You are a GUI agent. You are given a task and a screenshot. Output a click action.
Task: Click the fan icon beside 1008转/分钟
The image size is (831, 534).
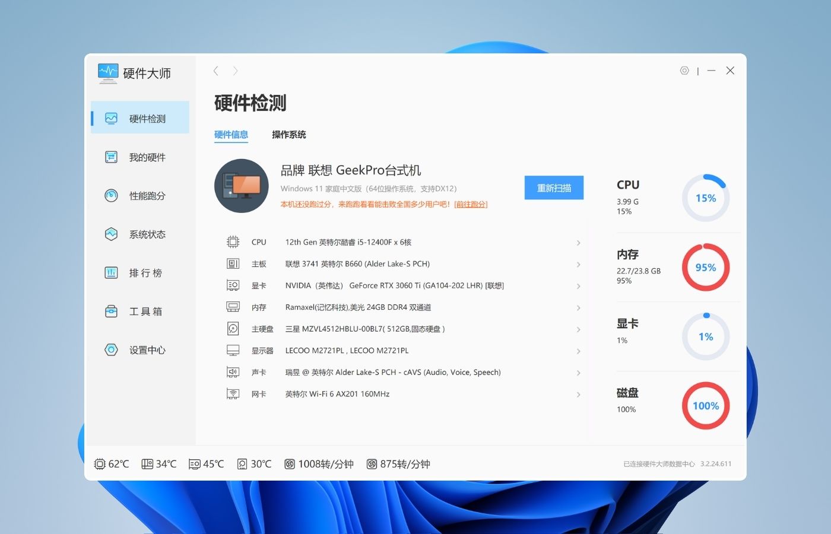click(290, 464)
